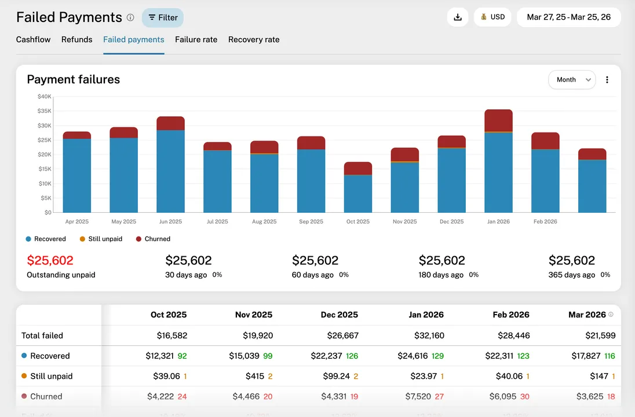Click the Oct 2025 red churned segment
Screen dimensions: 635x417
(358, 168)
